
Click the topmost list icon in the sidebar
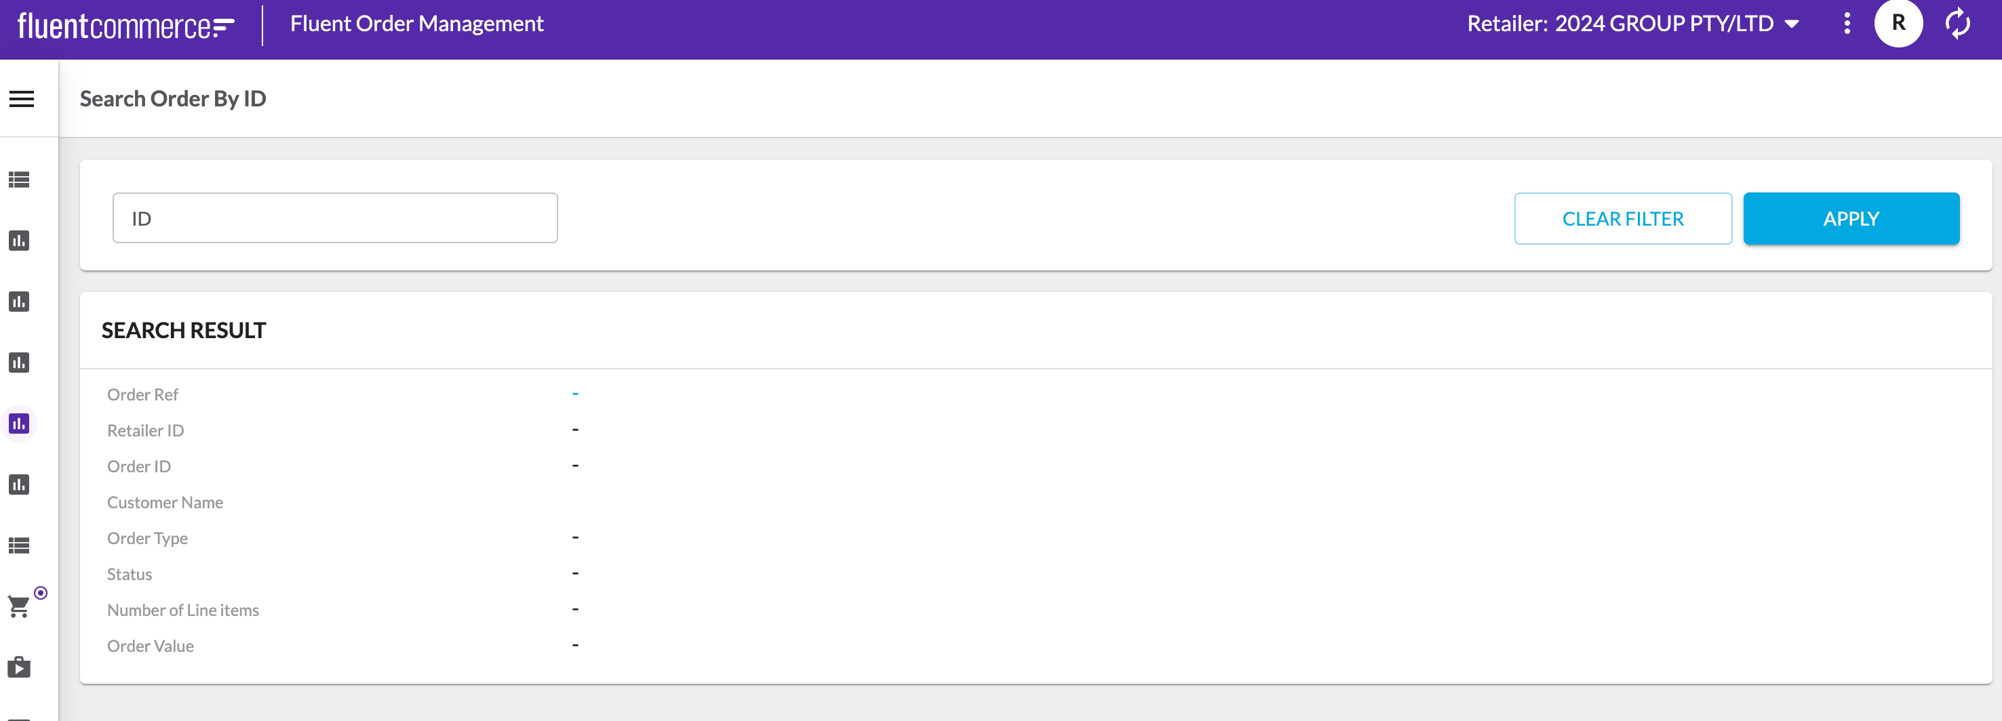(19, 180)
